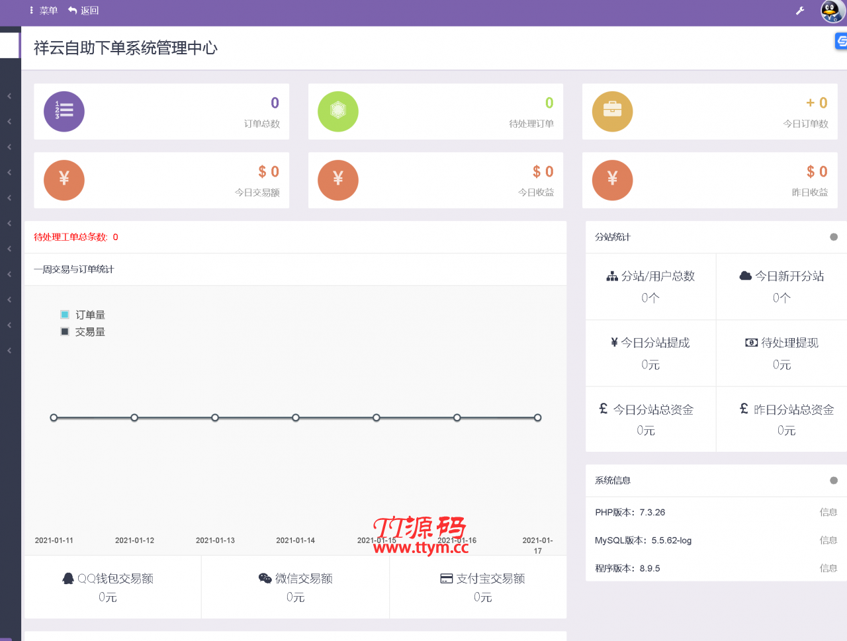The image size is (847, 641).
Task: Click the blue floating icon at right edge
Action: point(841,42)
